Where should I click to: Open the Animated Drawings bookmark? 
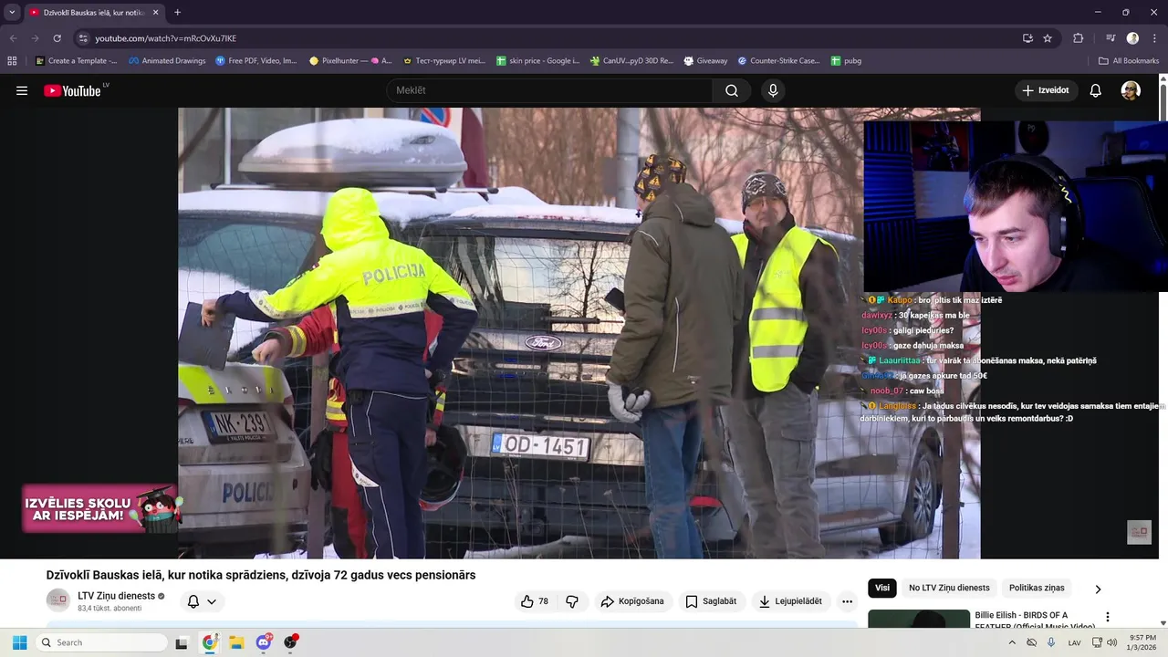click(167, 61)
